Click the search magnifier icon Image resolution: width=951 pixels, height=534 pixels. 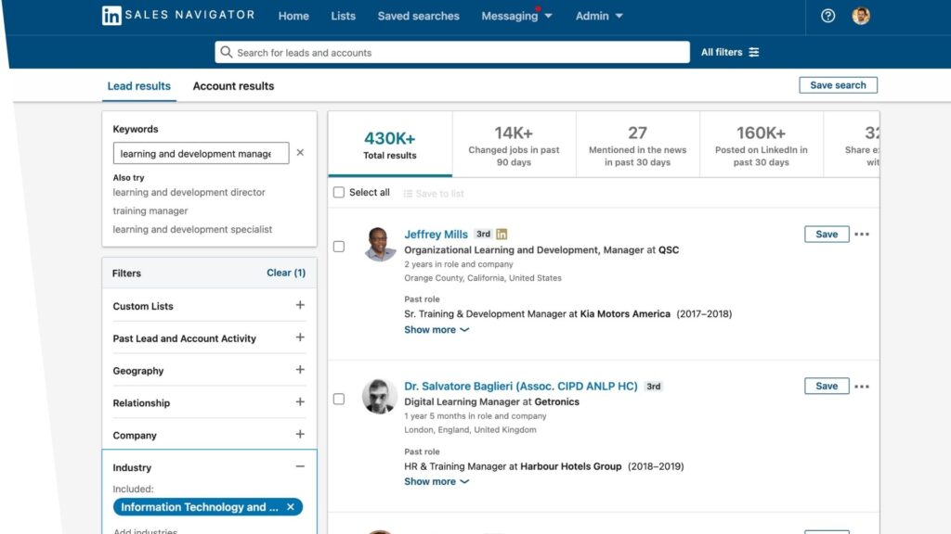227,52
